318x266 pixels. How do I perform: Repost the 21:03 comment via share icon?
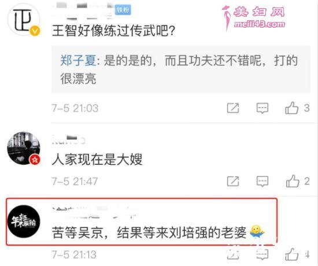pyautogui.click(x=233, y=108)
